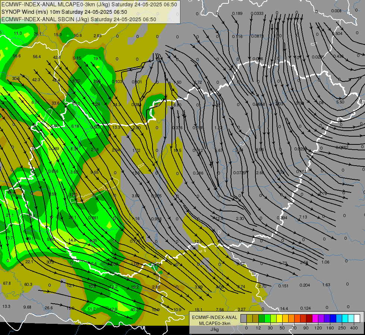The width and height of the screenshot is (365, 335).
Task: Click the map value 60.3
Action: [x=28, y=284]
